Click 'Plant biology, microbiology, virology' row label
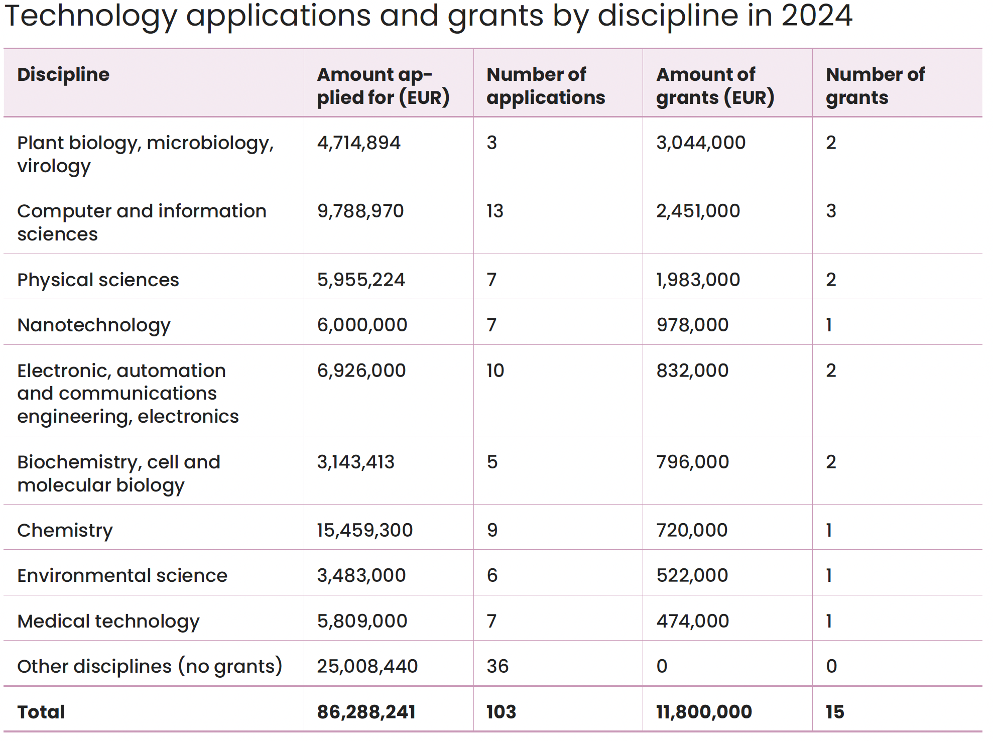993x741 pixels. (146, 154)
